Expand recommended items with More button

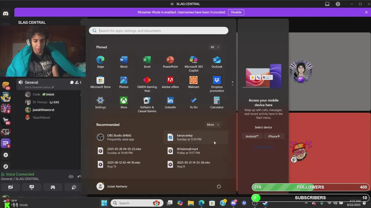213,125
